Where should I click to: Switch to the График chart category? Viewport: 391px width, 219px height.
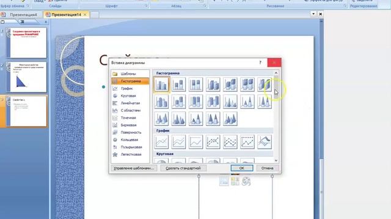pyautogui.click(x=130, y=88)
